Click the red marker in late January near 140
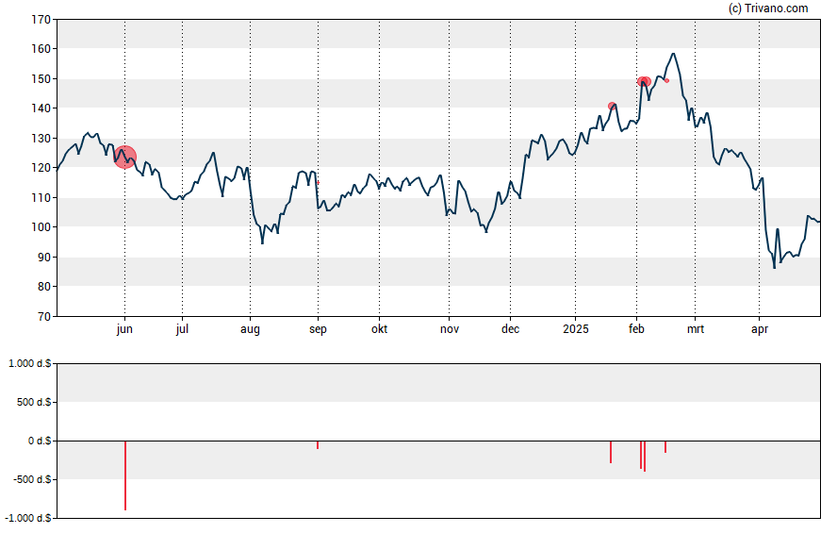The width and height of the screenshot is (837, 533). (x=612, y=107)
